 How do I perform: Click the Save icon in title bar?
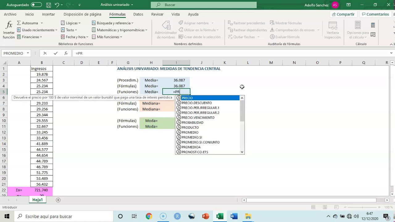(48, 5)
